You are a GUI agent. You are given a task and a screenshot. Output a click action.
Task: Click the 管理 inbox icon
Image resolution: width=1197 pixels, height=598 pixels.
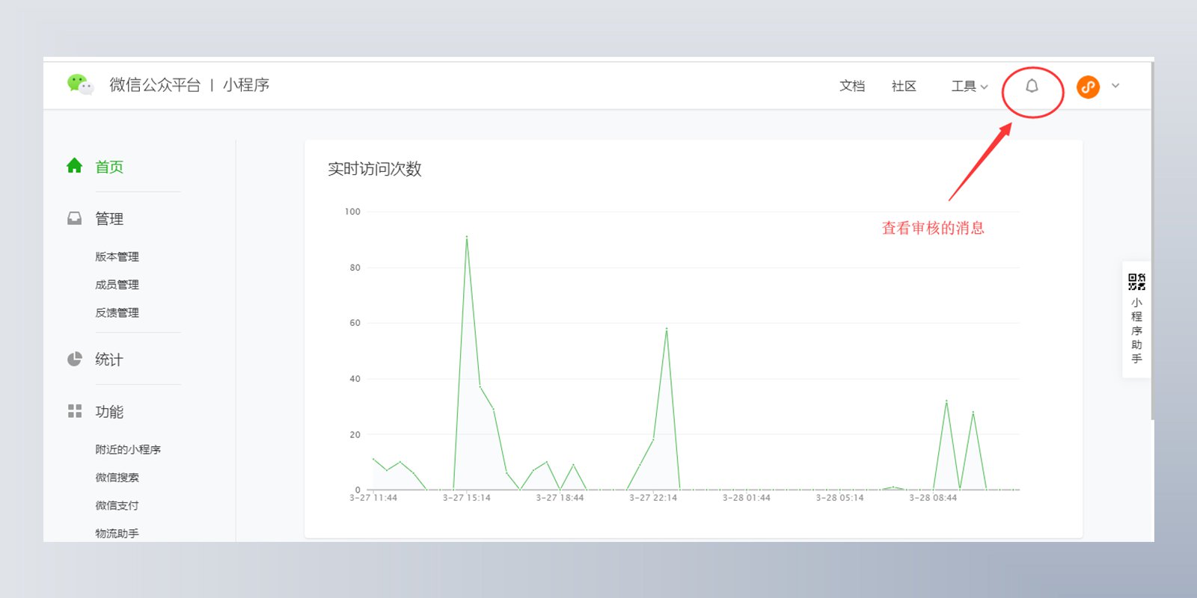(x=74, y=218)
